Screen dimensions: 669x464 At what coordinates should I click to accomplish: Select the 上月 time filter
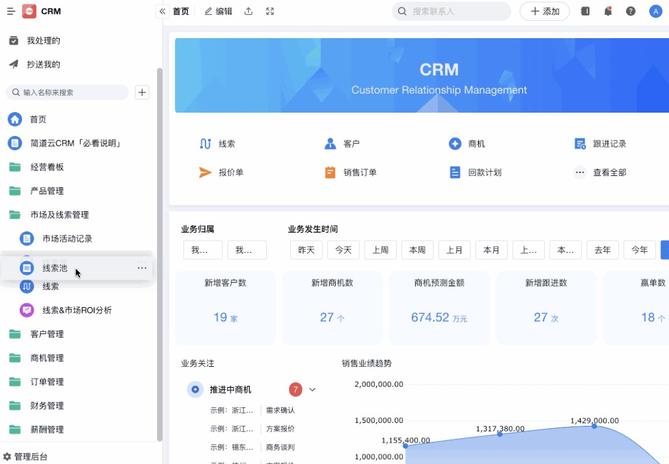(x=454, y=250)
